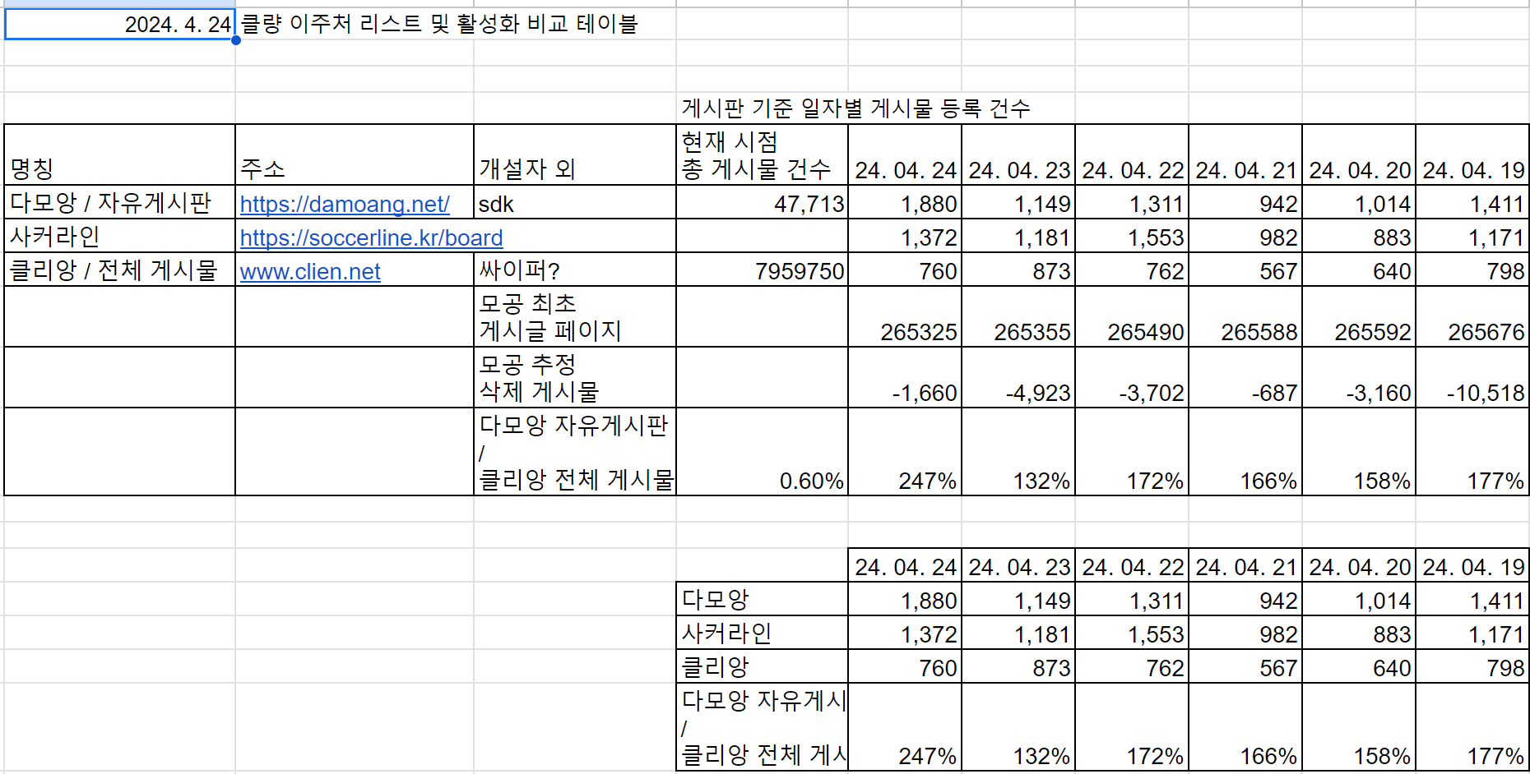Click the 주소 header cell
Screen dimensions: 1530x774
tap(355, 155)
